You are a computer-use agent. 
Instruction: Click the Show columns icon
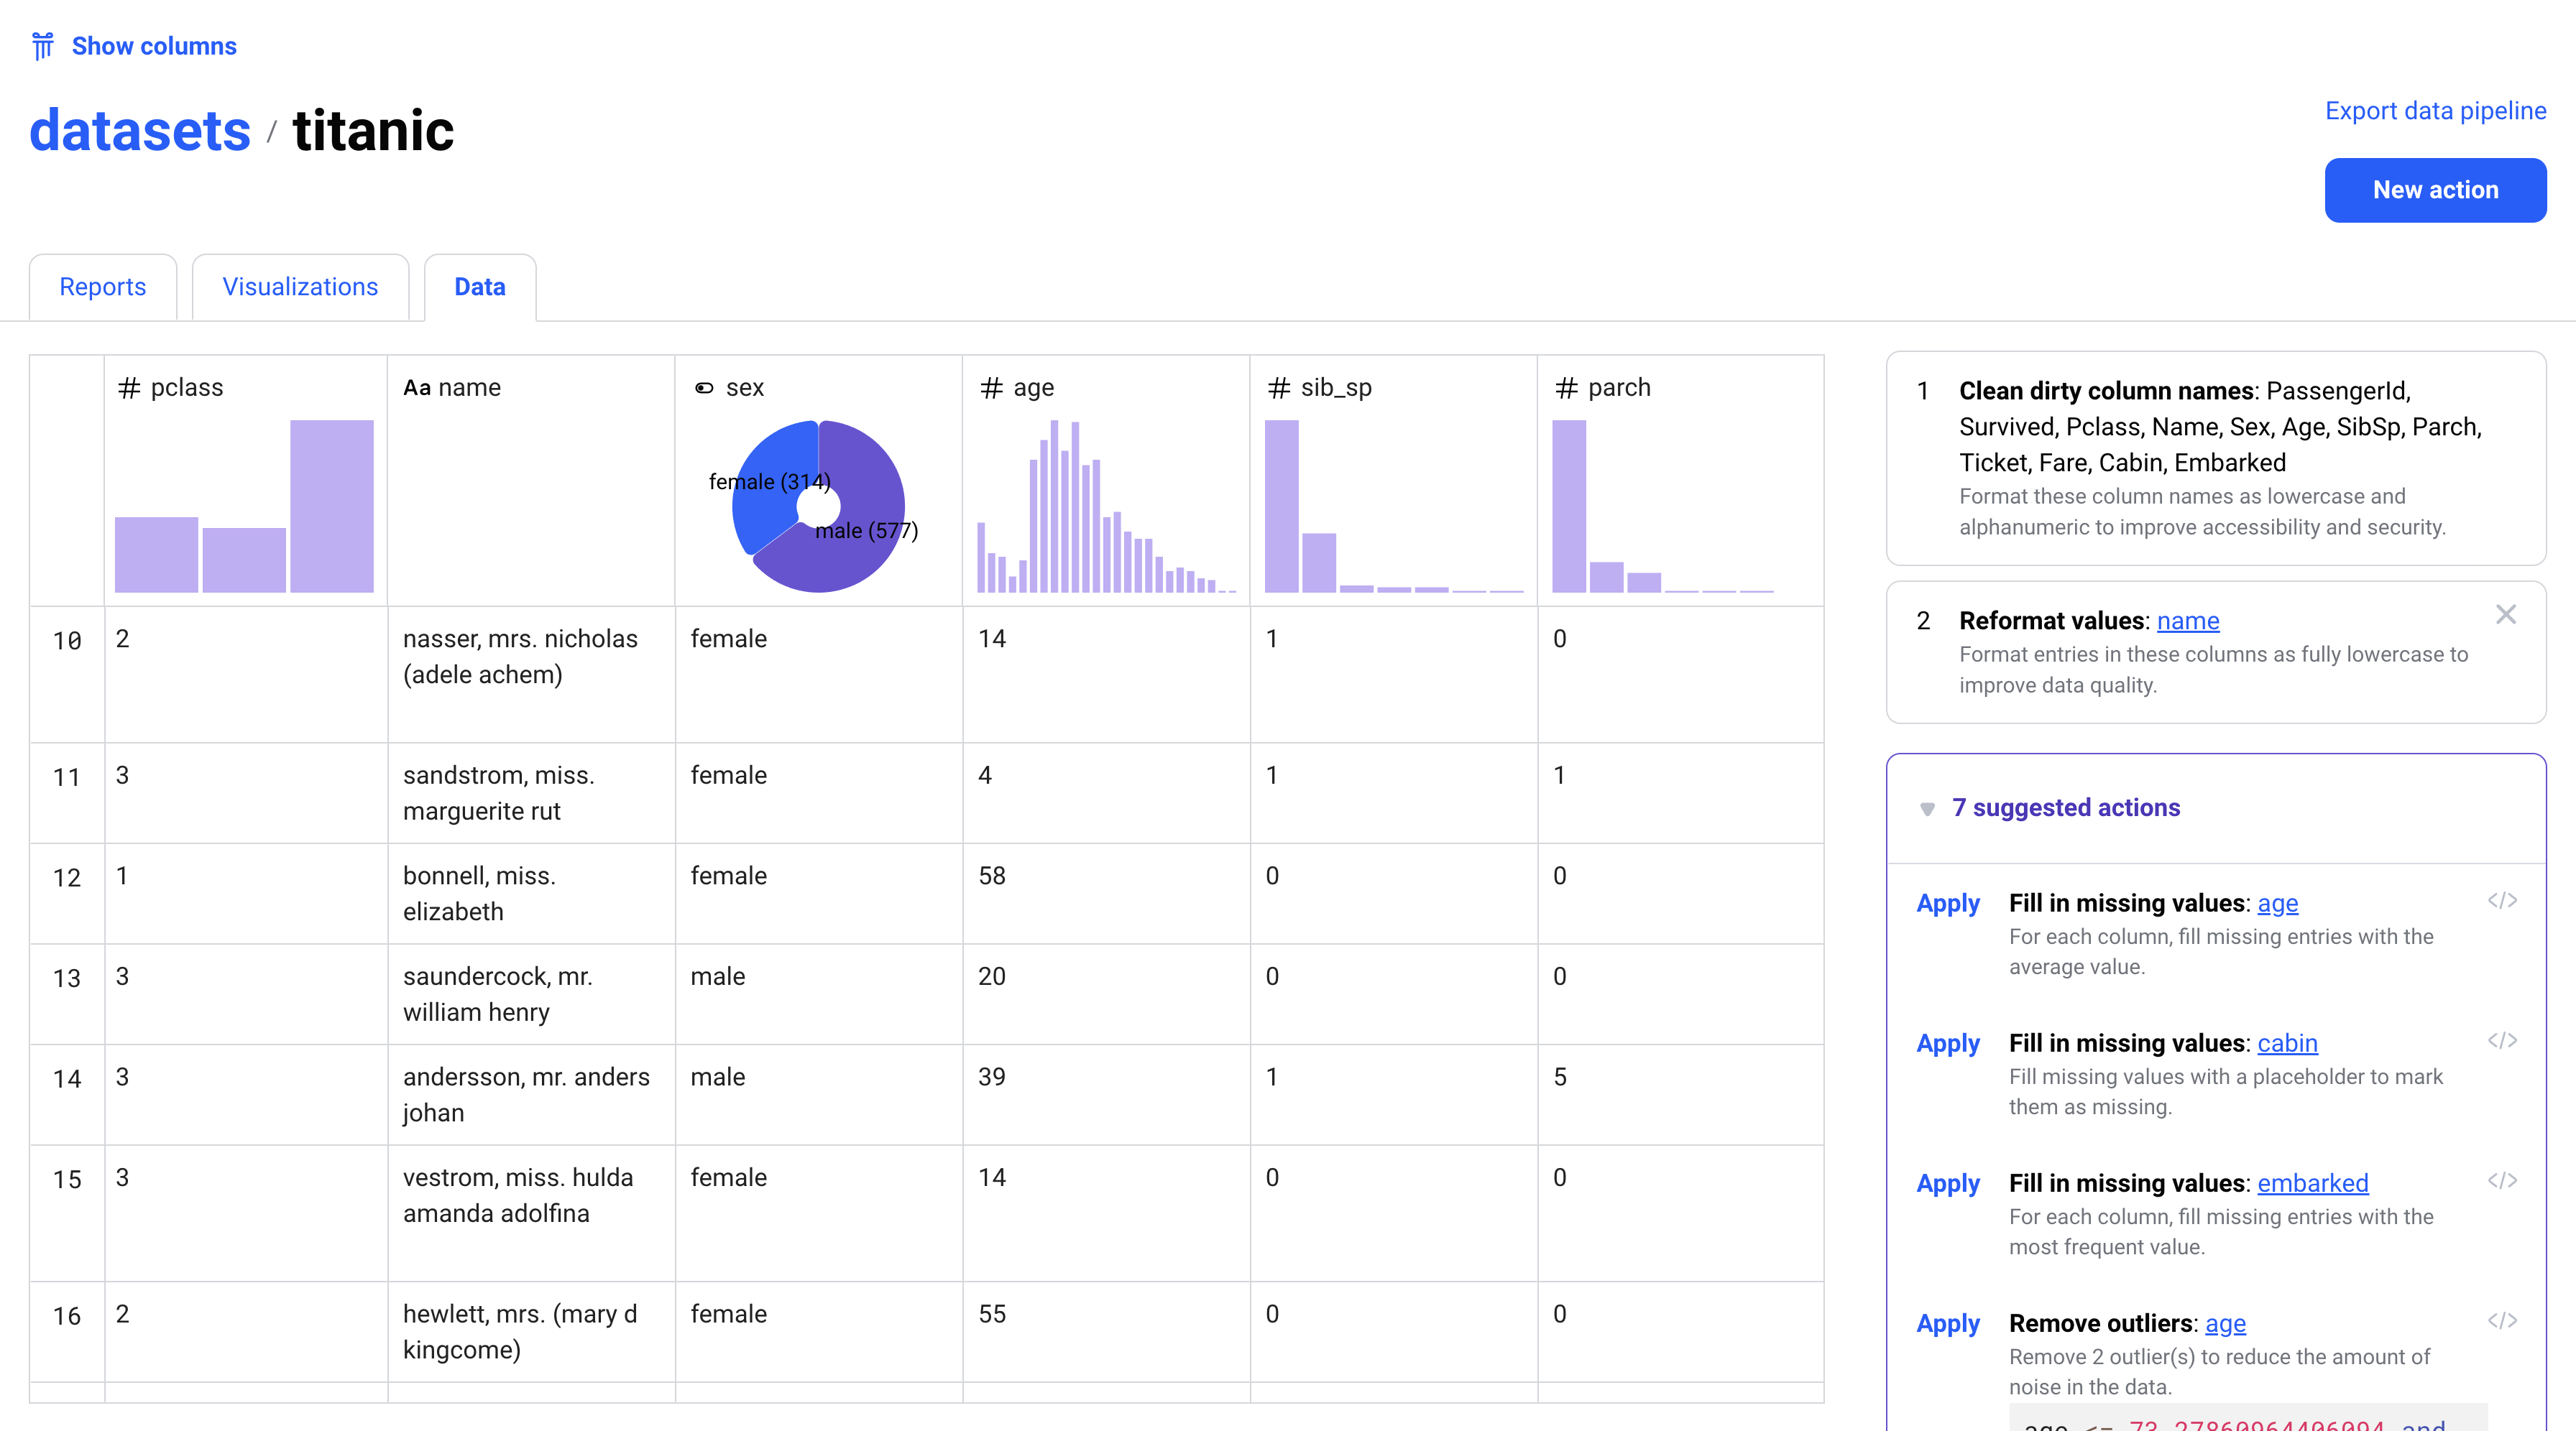click(x=42, y=46)
